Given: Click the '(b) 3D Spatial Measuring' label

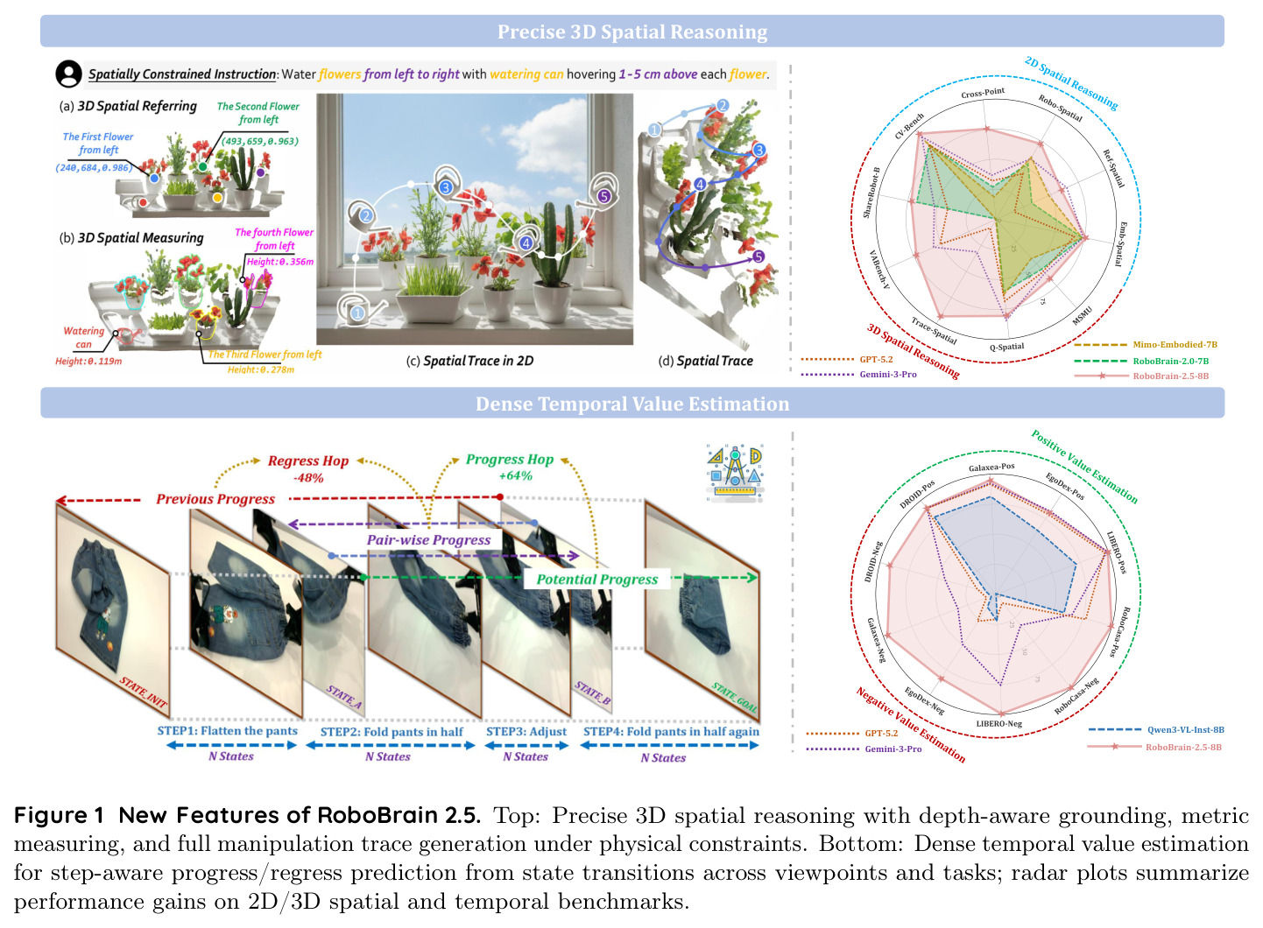Looking at the screenshot, I should pyautogui.click(x=131, y=237).
